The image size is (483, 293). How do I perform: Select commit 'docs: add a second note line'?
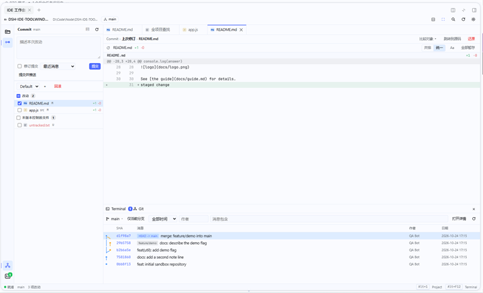pos(292,257)
